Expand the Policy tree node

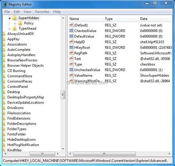[15, 23]
